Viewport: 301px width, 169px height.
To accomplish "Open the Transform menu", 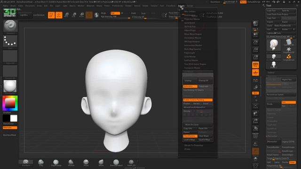I will click(x=171, y=6).
